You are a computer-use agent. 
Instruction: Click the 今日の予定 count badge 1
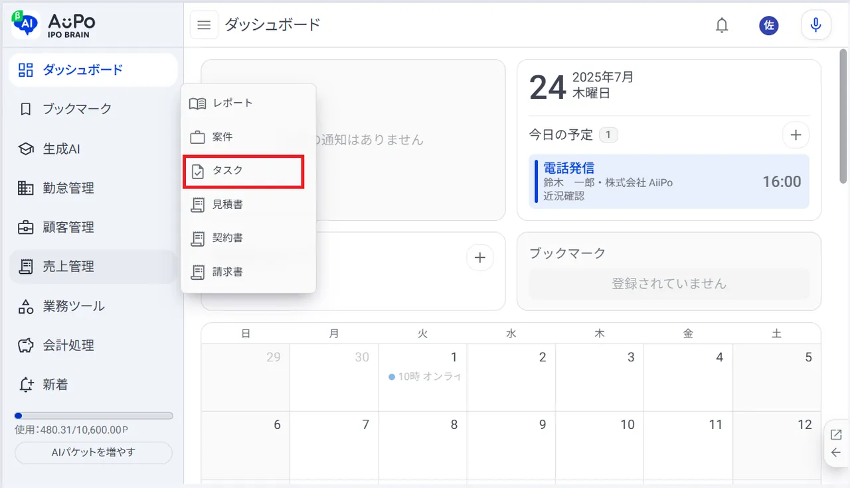[608, 135]
